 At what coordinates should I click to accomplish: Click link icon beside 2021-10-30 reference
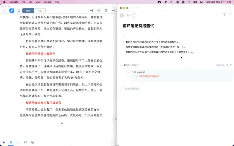point(128,71)
